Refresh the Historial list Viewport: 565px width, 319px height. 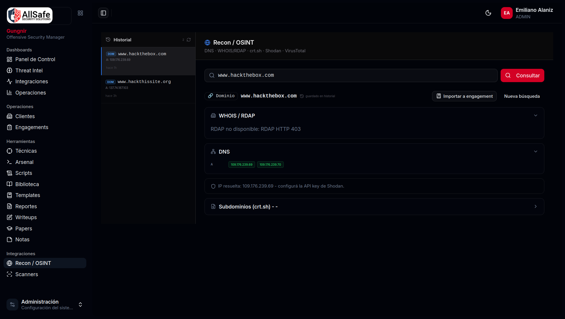pos(189,40)
